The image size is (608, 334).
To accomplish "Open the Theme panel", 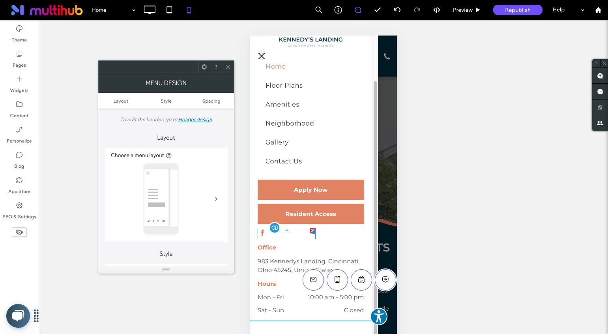I will tap(19, 34).
